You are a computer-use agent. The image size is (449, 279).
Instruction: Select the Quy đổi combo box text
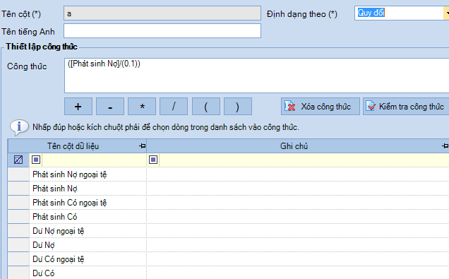click(371, 13)
